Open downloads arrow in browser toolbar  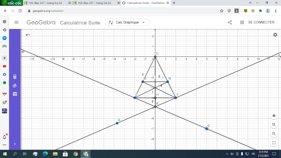coord(276,11)
